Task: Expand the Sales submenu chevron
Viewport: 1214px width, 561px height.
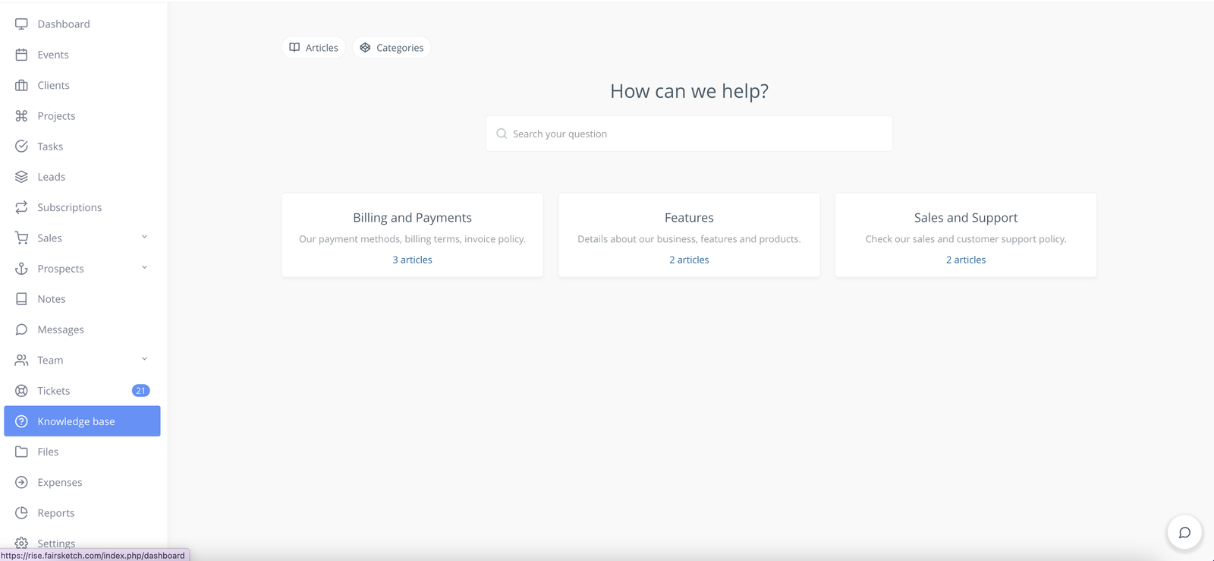Action: (144, 238)
